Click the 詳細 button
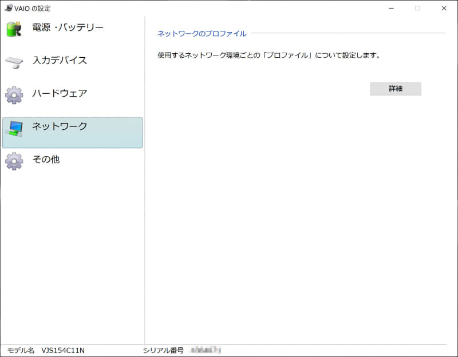The height and width of the screenshot is (357, 458). click(x=396, y=89)
